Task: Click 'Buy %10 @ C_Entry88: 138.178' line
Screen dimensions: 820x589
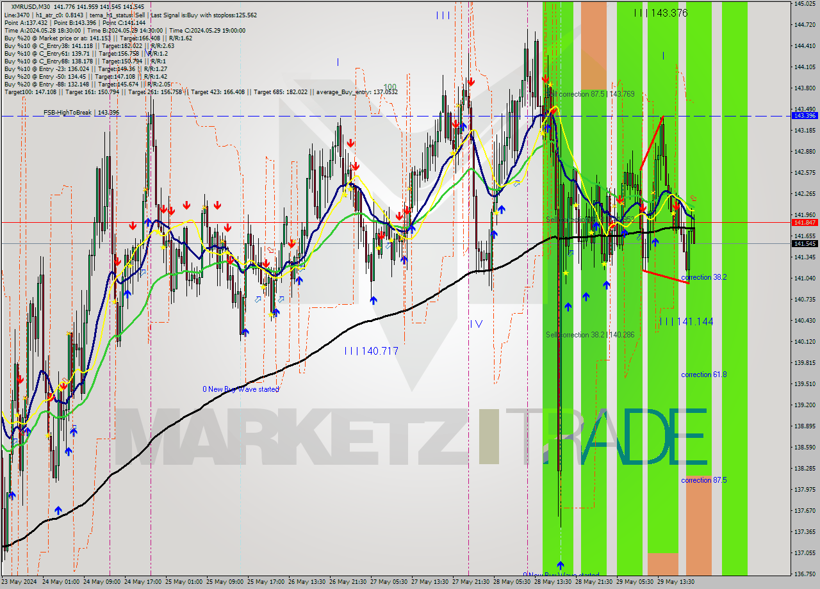Action: coord(85,61)
